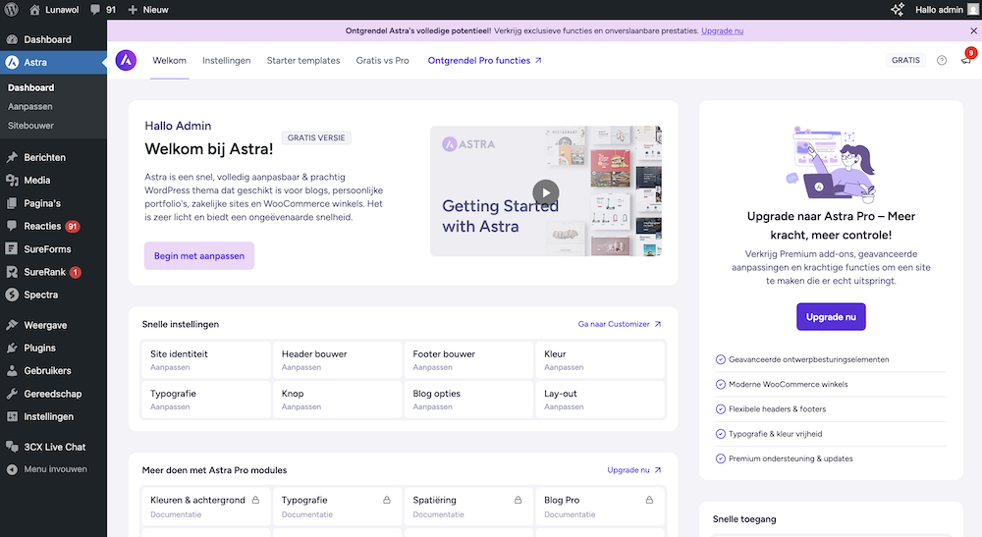Open the help question mark icon
The height and width of the screenshot is (537, 982).
point(942,60)
